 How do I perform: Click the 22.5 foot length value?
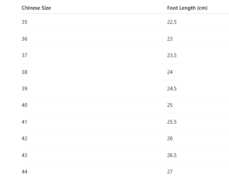click(172, 22)
